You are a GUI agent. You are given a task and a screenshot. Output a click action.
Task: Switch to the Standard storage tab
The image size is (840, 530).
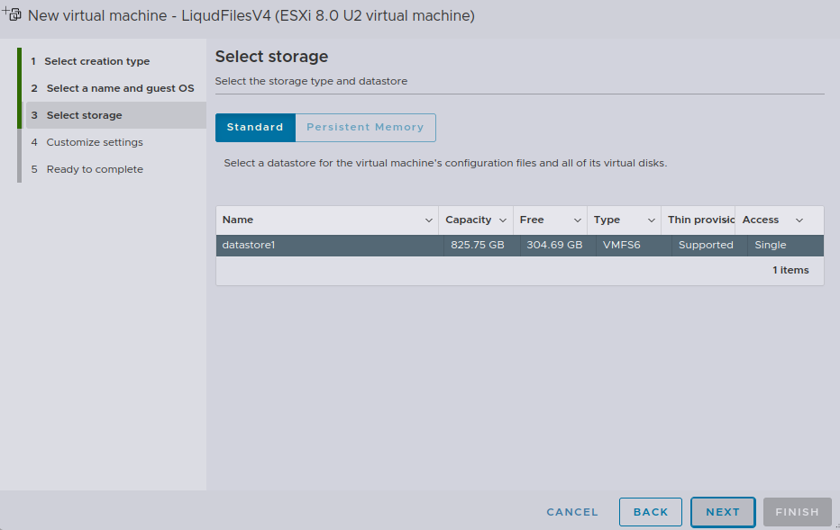255,128
